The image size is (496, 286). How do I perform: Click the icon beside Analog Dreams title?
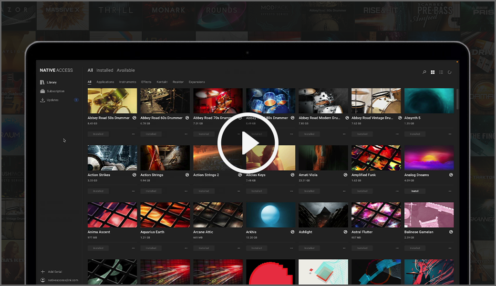(451, 175)
